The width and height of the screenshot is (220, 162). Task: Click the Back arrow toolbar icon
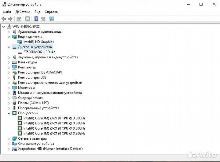pyautogui.click(x=4, y=19)
